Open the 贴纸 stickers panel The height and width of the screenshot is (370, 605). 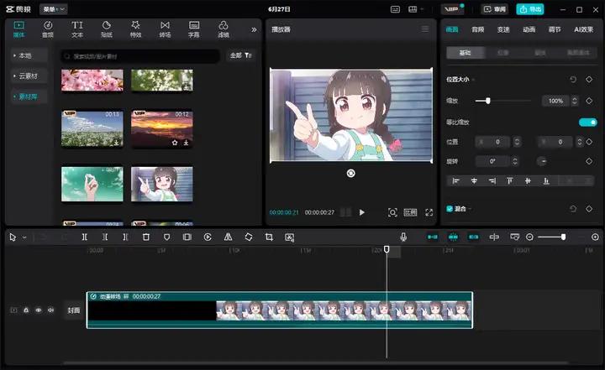click(106, 29)
